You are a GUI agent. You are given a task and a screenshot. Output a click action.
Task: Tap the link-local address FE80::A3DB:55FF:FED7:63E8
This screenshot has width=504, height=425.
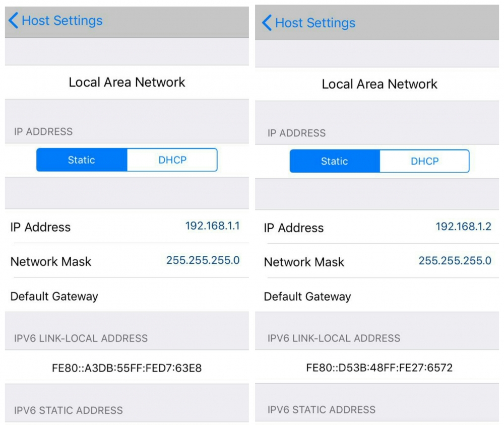tap(127, 368)
